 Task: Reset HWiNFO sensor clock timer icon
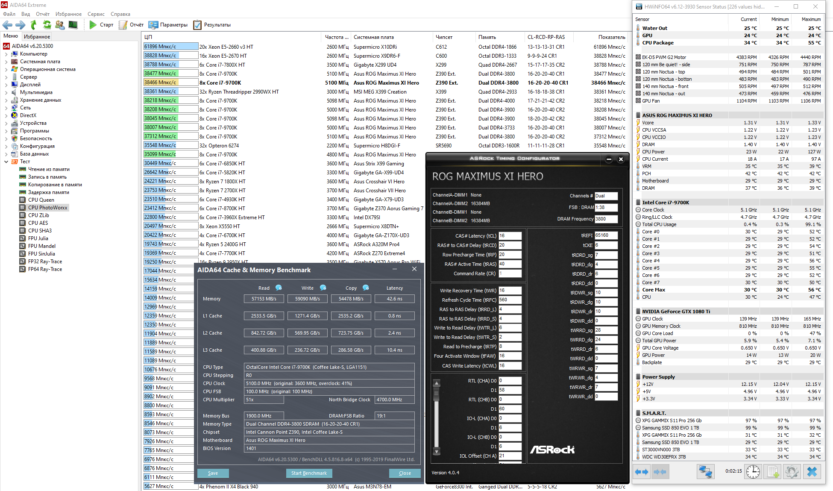coord(753,472)
